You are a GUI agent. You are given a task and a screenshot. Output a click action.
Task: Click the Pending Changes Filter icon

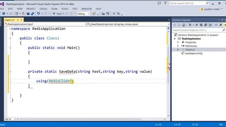[190, 25]
